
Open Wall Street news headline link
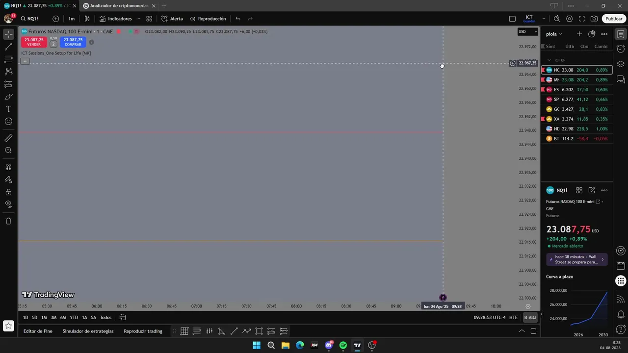point(577,259)
